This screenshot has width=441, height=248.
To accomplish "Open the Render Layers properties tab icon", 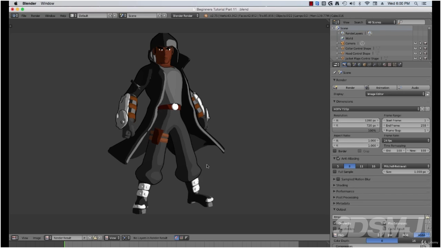I will pyautogui.click(x=349, y=65).
